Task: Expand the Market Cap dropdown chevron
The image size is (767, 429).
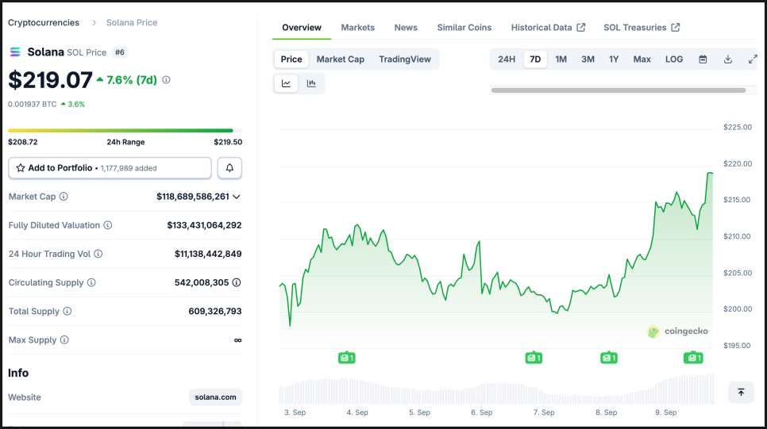Action: pos(237,197)
